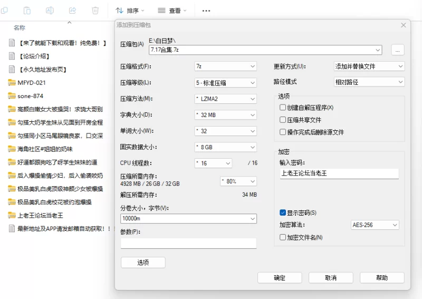Viewport: 422px width, 299px height.
Task: Select the sone-874 folder
Action: pyautogui.click(x=30, y=96)
